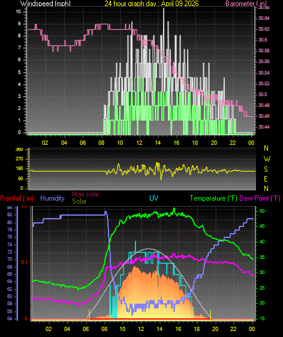This screenshot has height=337, width=283.
Task: Click the 270 wind direction scale value
Action: click(19, 159)
